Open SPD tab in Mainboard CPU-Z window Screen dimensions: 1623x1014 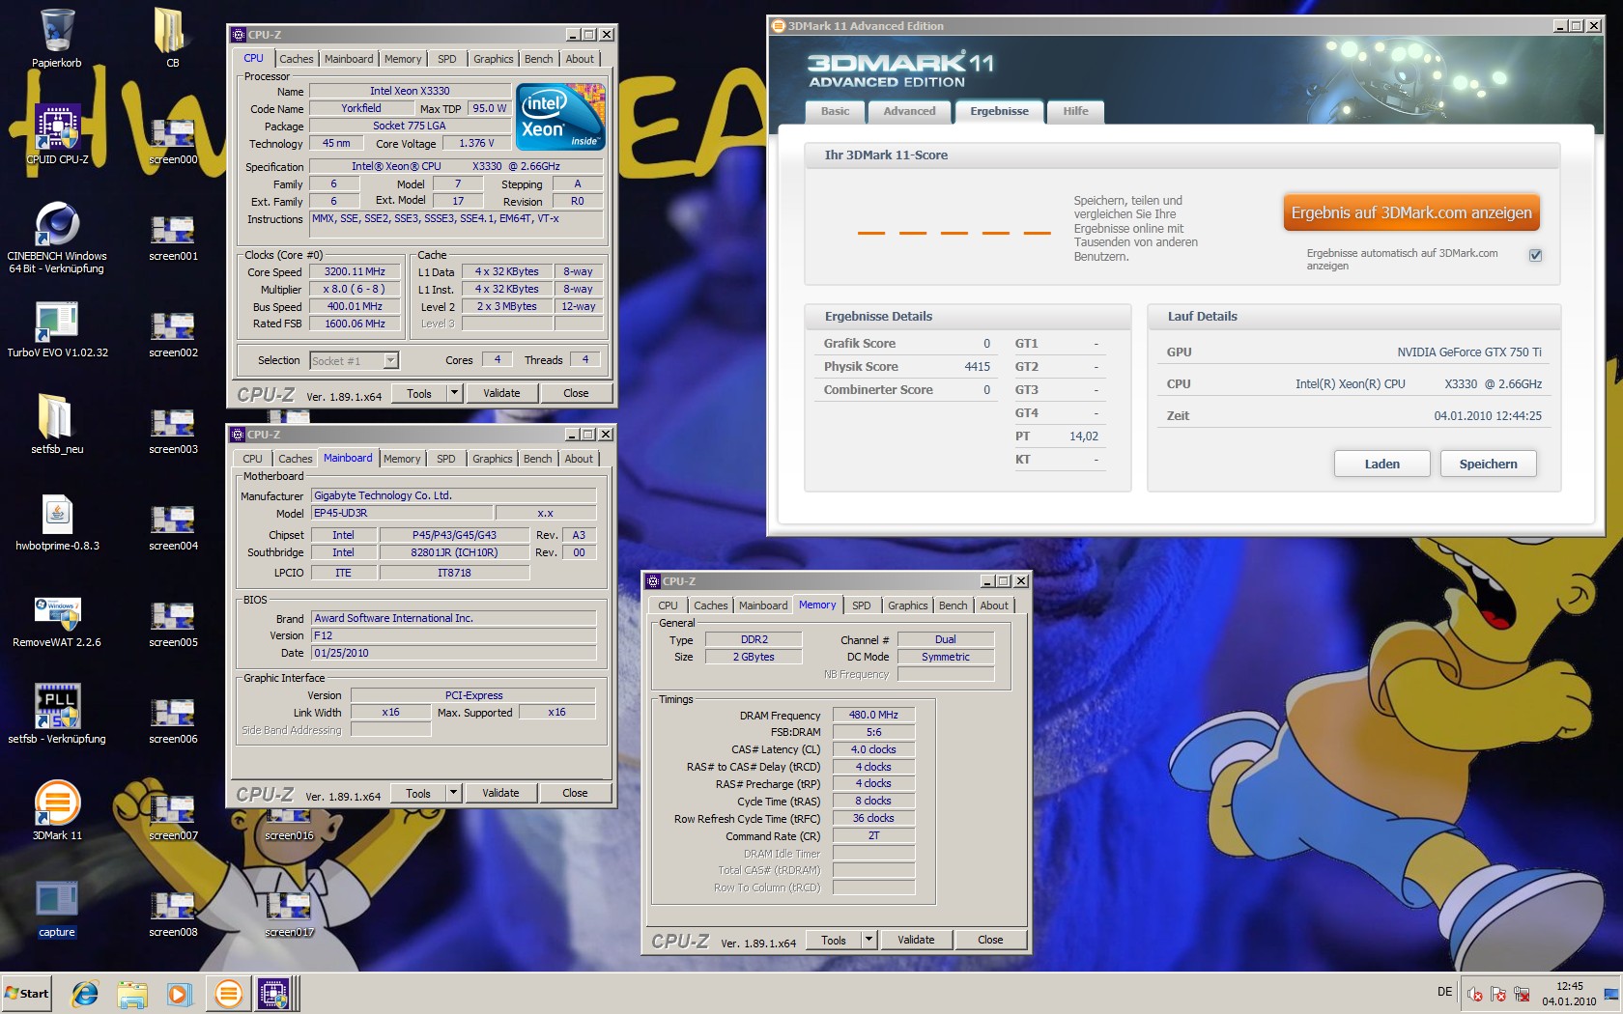pos(445,459)
